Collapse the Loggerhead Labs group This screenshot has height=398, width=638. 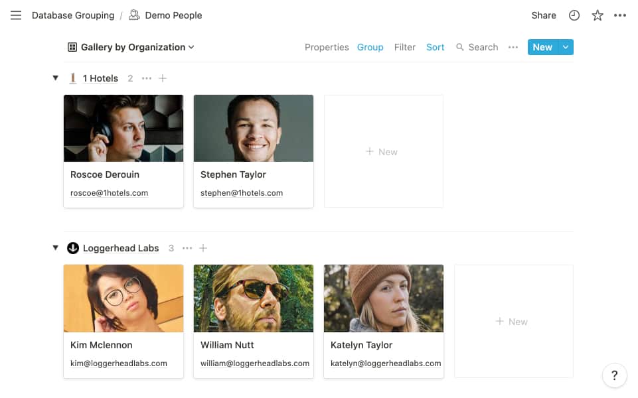pos(56,247)
